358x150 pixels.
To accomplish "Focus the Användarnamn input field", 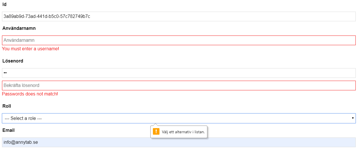I will [179, 40].
